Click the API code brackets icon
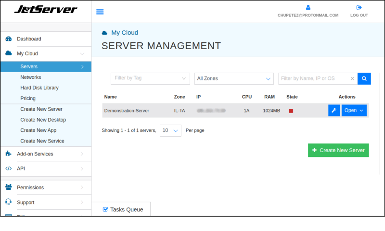385x231 pixels. pyautogui.click(x=9, y=168)
